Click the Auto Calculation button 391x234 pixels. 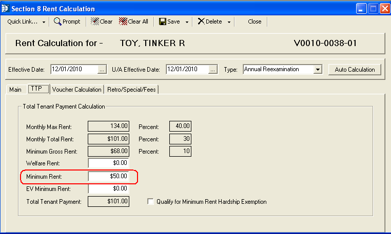[355, 70]
